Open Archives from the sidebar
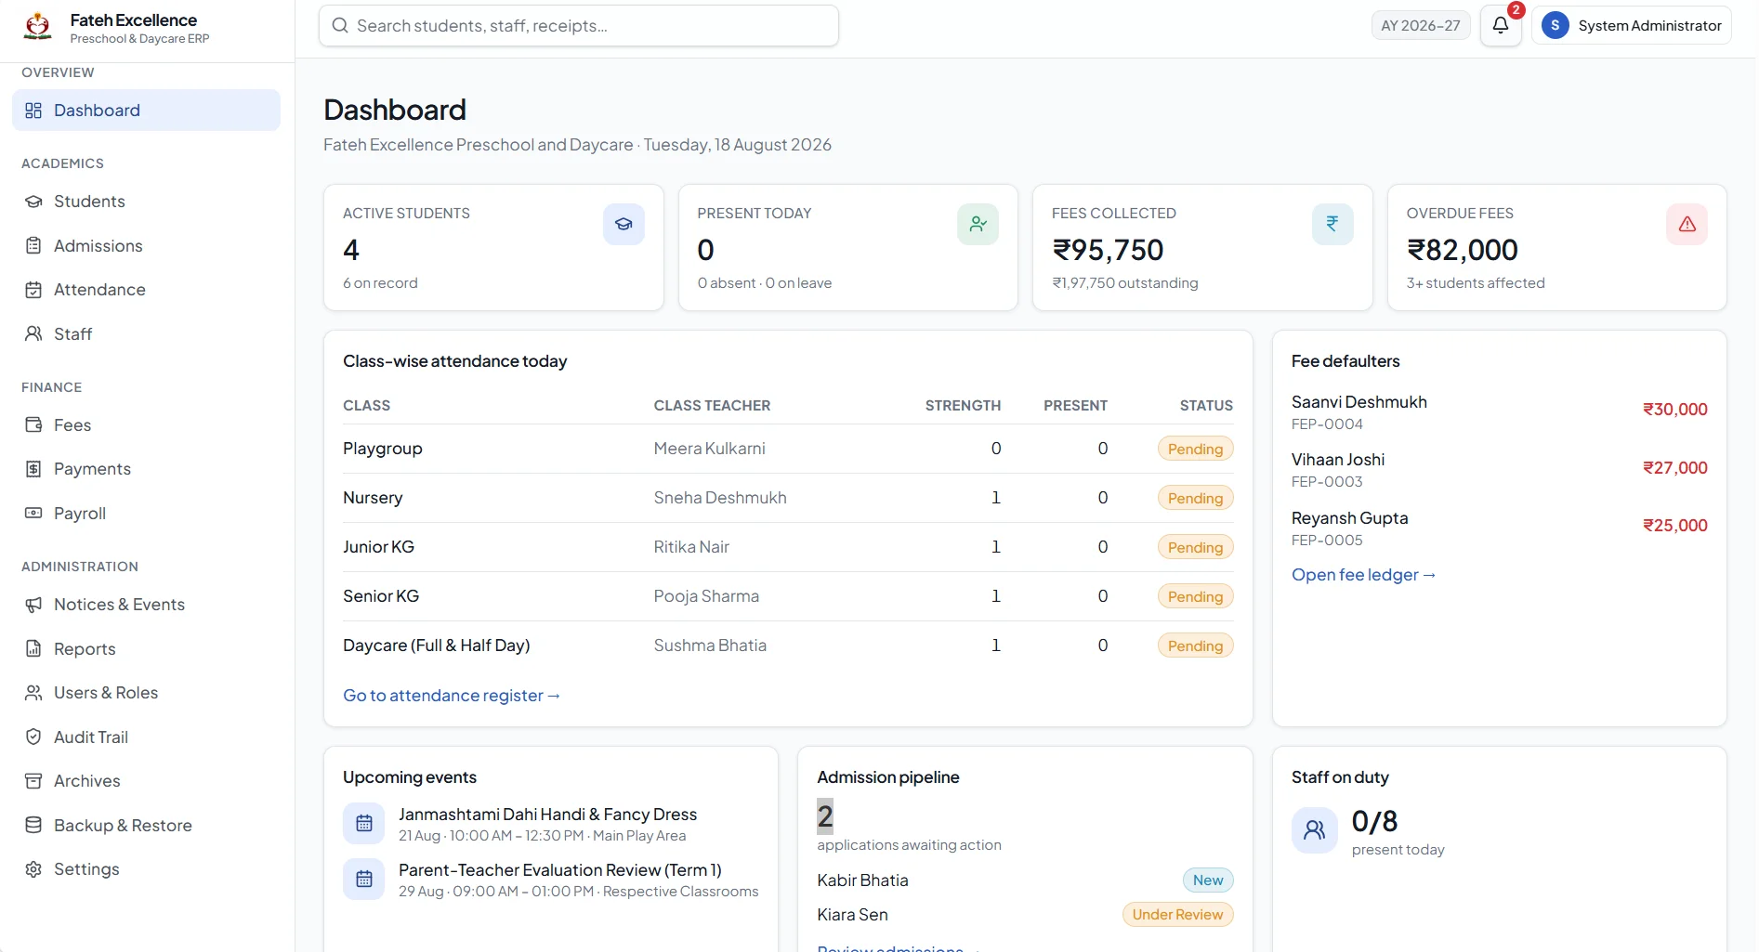Viewport: 1759px width, 952px height. (x=146, y=781)
